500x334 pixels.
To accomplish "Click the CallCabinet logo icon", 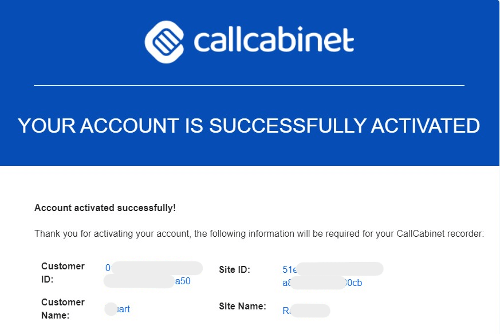I will click(164, 42).
